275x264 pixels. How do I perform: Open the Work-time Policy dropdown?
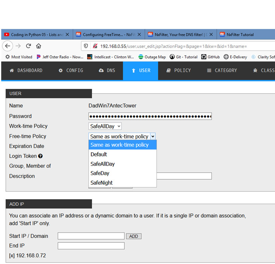pyautogui.click(x=105, y=126)
